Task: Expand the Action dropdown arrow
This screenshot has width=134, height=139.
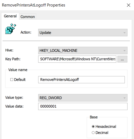Action: pyautogui.click(x=125, y=33)
